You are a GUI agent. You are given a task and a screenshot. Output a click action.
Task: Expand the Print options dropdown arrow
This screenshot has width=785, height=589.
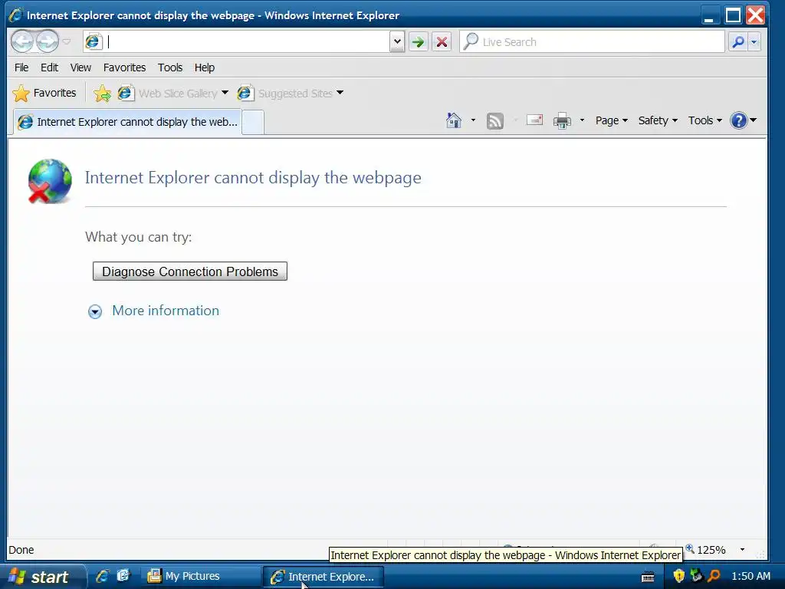click(582, 120)
